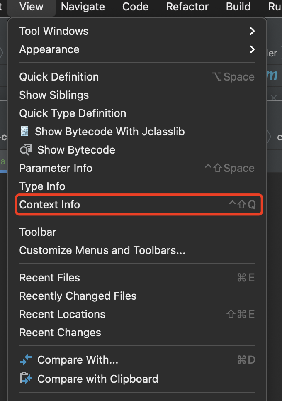
Task: Click the Compare with Clipboard icon
Action: click(x=26, y=378)
